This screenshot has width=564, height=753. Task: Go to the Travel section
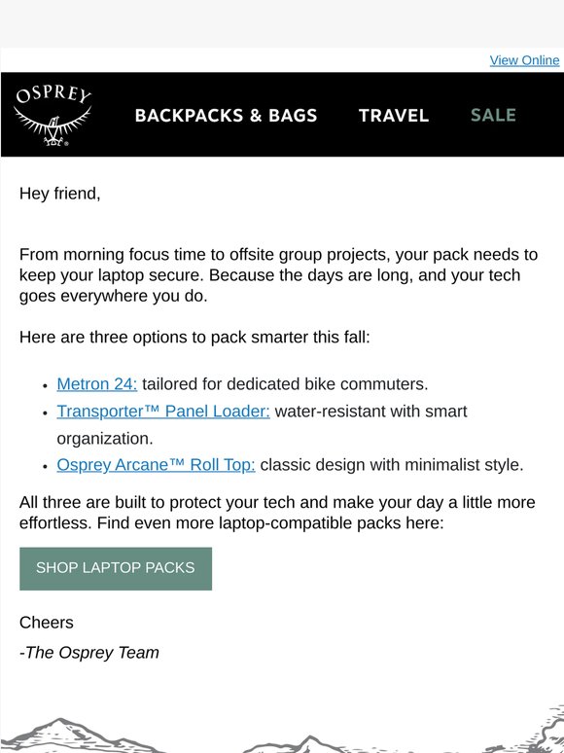pos(394,115)
